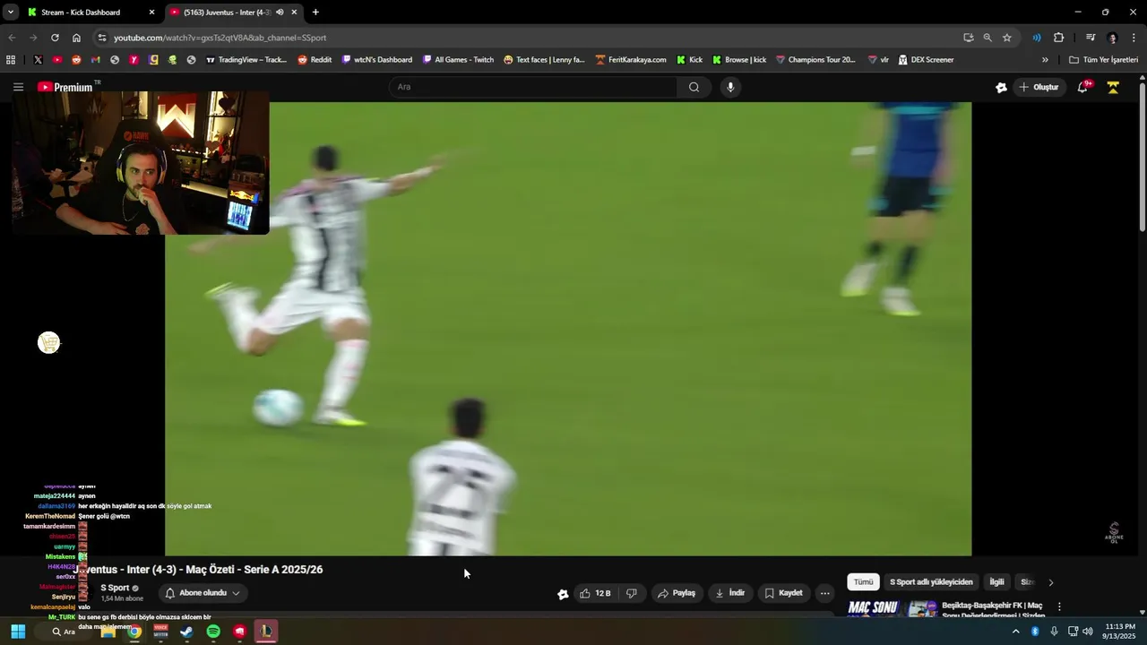
Task: Click the Juventus - Inter video player
Action: 568,329
